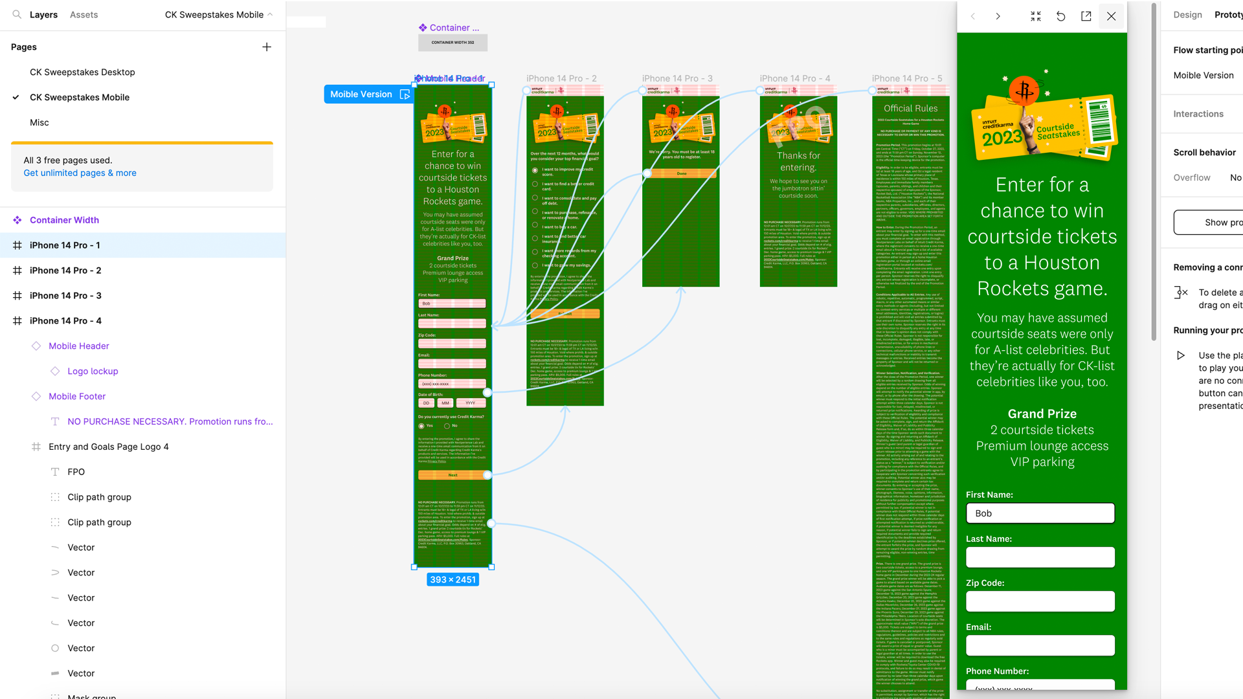The width and height of the screenshot is (1243, 699).
Task: Click frame icon of Entry and Goals Page Logo 4
Action: pyautogui.click(x=36, y=447)
